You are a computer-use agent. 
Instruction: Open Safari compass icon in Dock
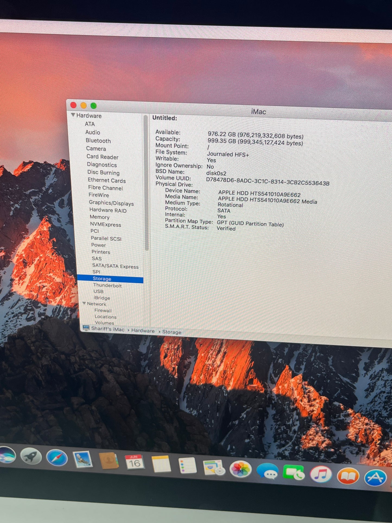tap(57, 458)
